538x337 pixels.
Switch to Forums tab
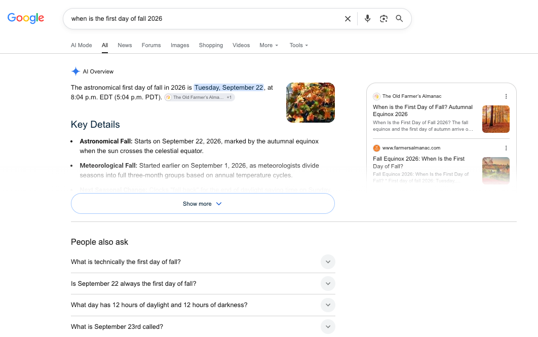pos(151,45)
